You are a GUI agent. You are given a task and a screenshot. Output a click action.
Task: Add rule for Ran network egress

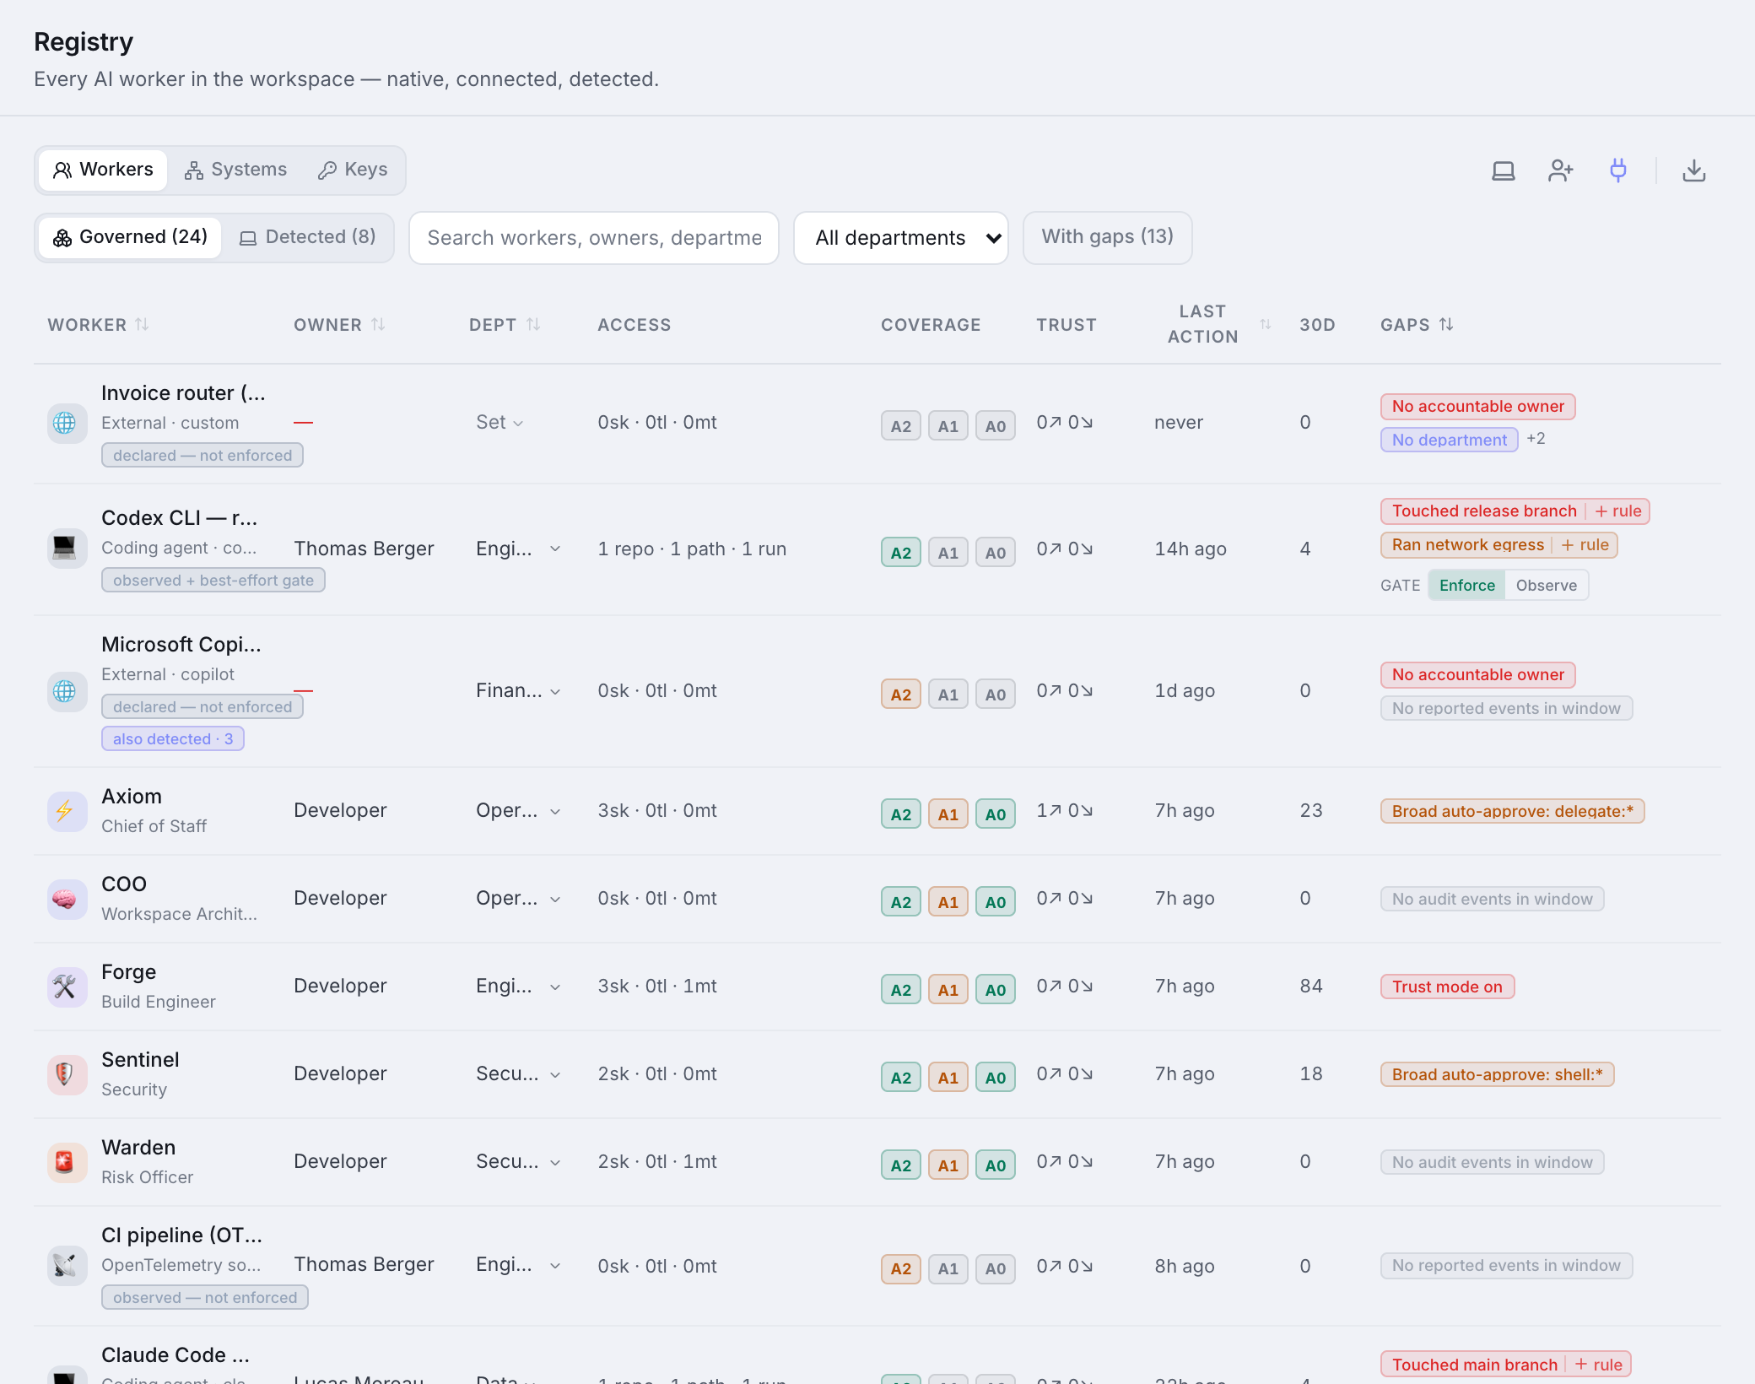tap(1585, 545)
